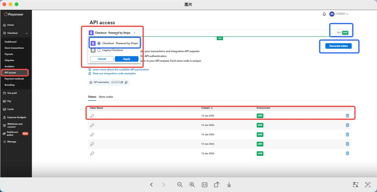Viewport: 377px width, 192px height.
Task: Zoom in using image viewer toolbar
Action: point(192,185)
